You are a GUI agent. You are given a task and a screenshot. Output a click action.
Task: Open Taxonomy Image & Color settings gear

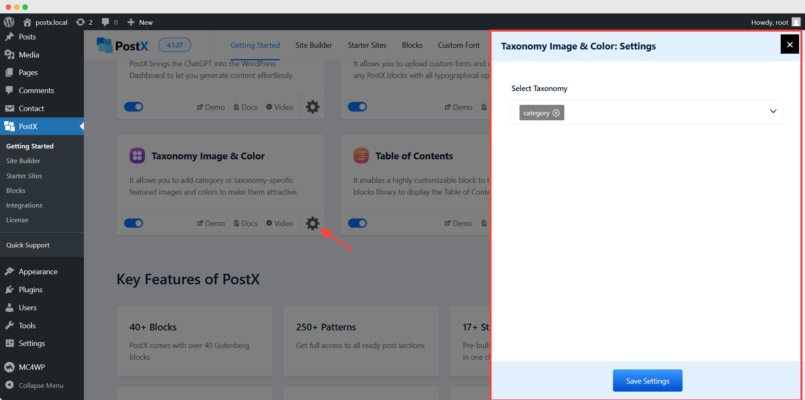(x=312, y=223)
